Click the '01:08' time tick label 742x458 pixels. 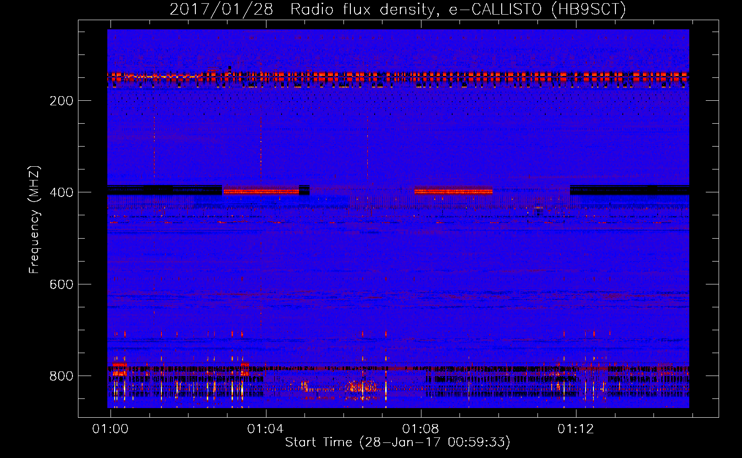pos(421,429)
